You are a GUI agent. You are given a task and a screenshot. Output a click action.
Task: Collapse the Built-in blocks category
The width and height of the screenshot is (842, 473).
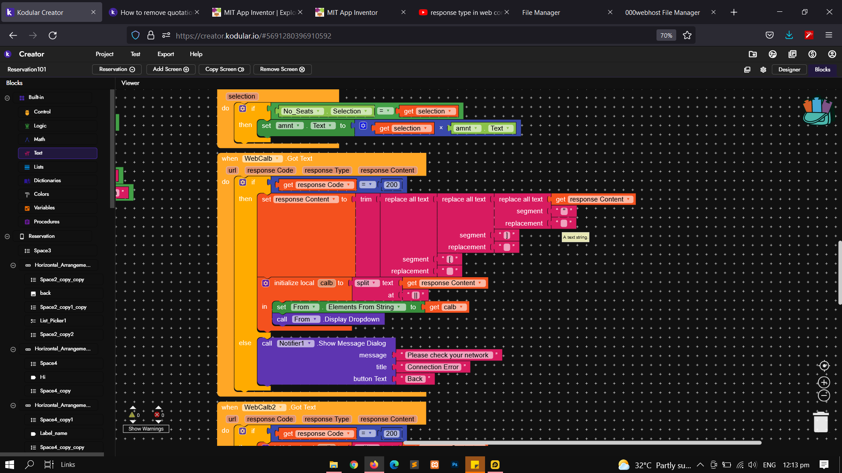[7, 98]
